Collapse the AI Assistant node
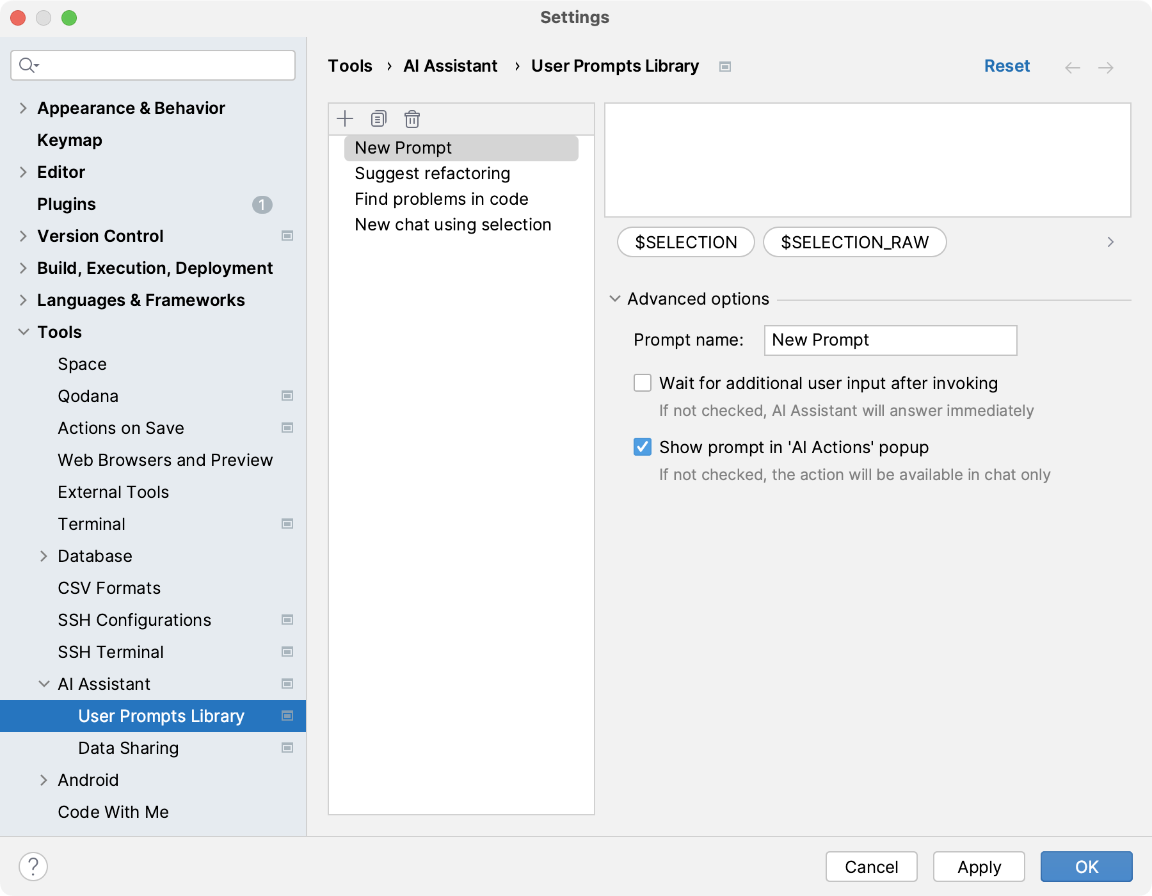This screenshot has width=1152, height=896. point(44,684)
